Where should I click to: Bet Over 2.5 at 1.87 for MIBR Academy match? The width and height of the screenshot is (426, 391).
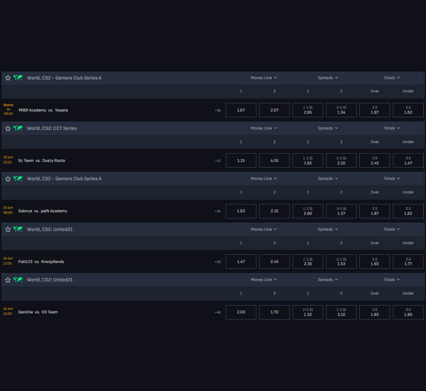tap(375, 110)
